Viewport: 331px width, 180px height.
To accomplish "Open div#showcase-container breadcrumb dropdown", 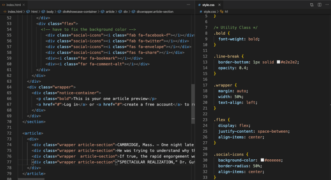I will (80, 12).
